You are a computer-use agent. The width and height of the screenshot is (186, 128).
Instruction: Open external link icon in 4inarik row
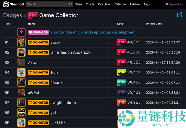point(107,83)
